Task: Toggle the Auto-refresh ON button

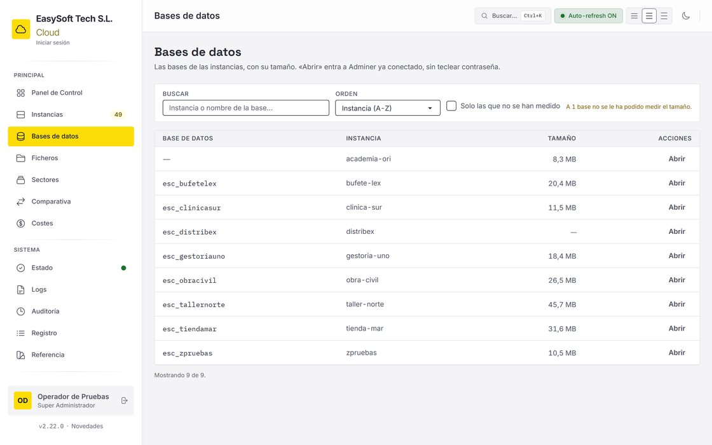Action: click(x=589, y=16)
